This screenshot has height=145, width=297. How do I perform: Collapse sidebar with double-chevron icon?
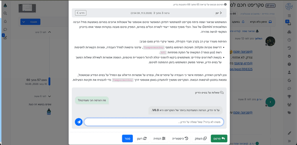[289, 141]
